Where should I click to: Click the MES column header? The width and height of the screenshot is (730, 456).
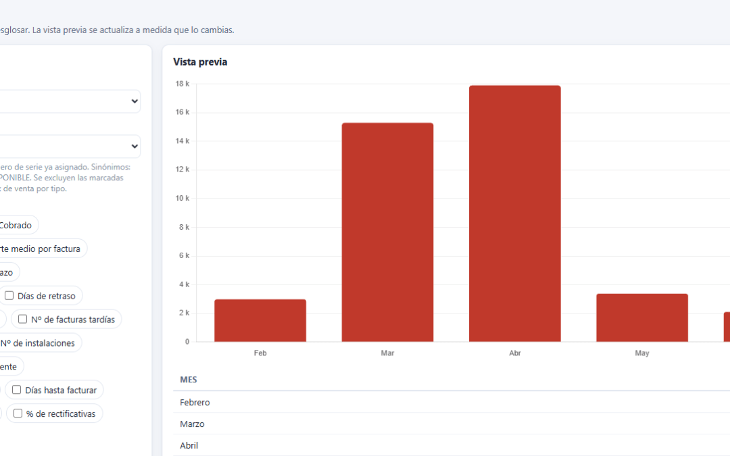189,380
